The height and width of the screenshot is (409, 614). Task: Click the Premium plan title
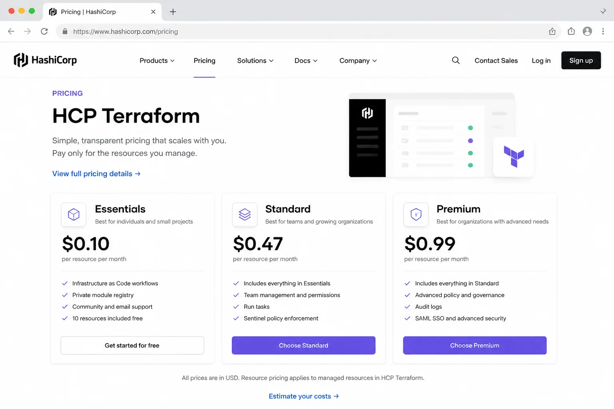click(459, 209)
